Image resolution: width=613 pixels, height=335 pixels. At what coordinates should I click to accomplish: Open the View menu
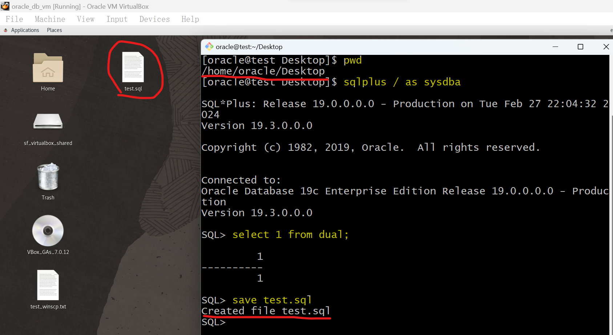86,19
